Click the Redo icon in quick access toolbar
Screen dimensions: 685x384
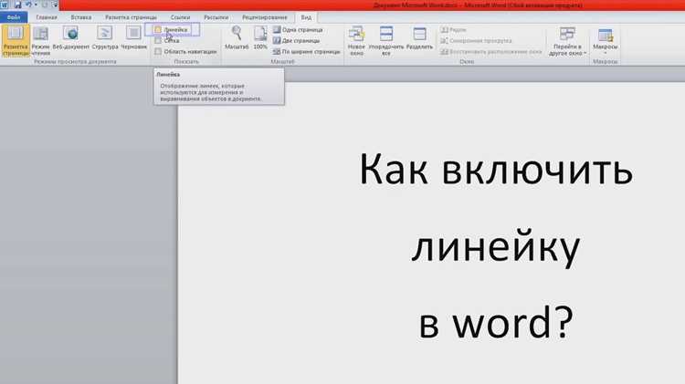(45, 5)
